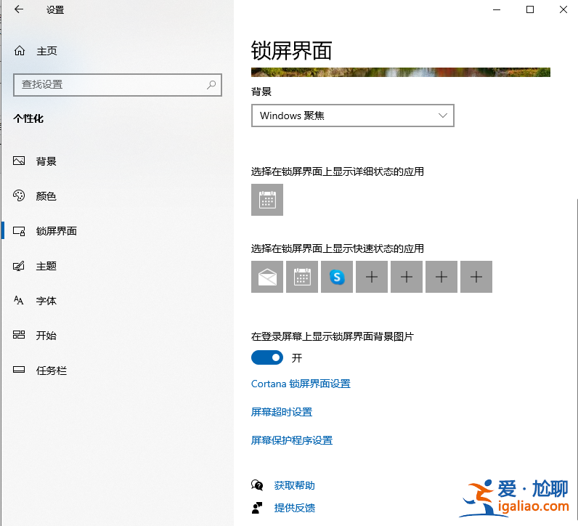Click the 获取帮助 chat bubble icon

pos(257,485)
